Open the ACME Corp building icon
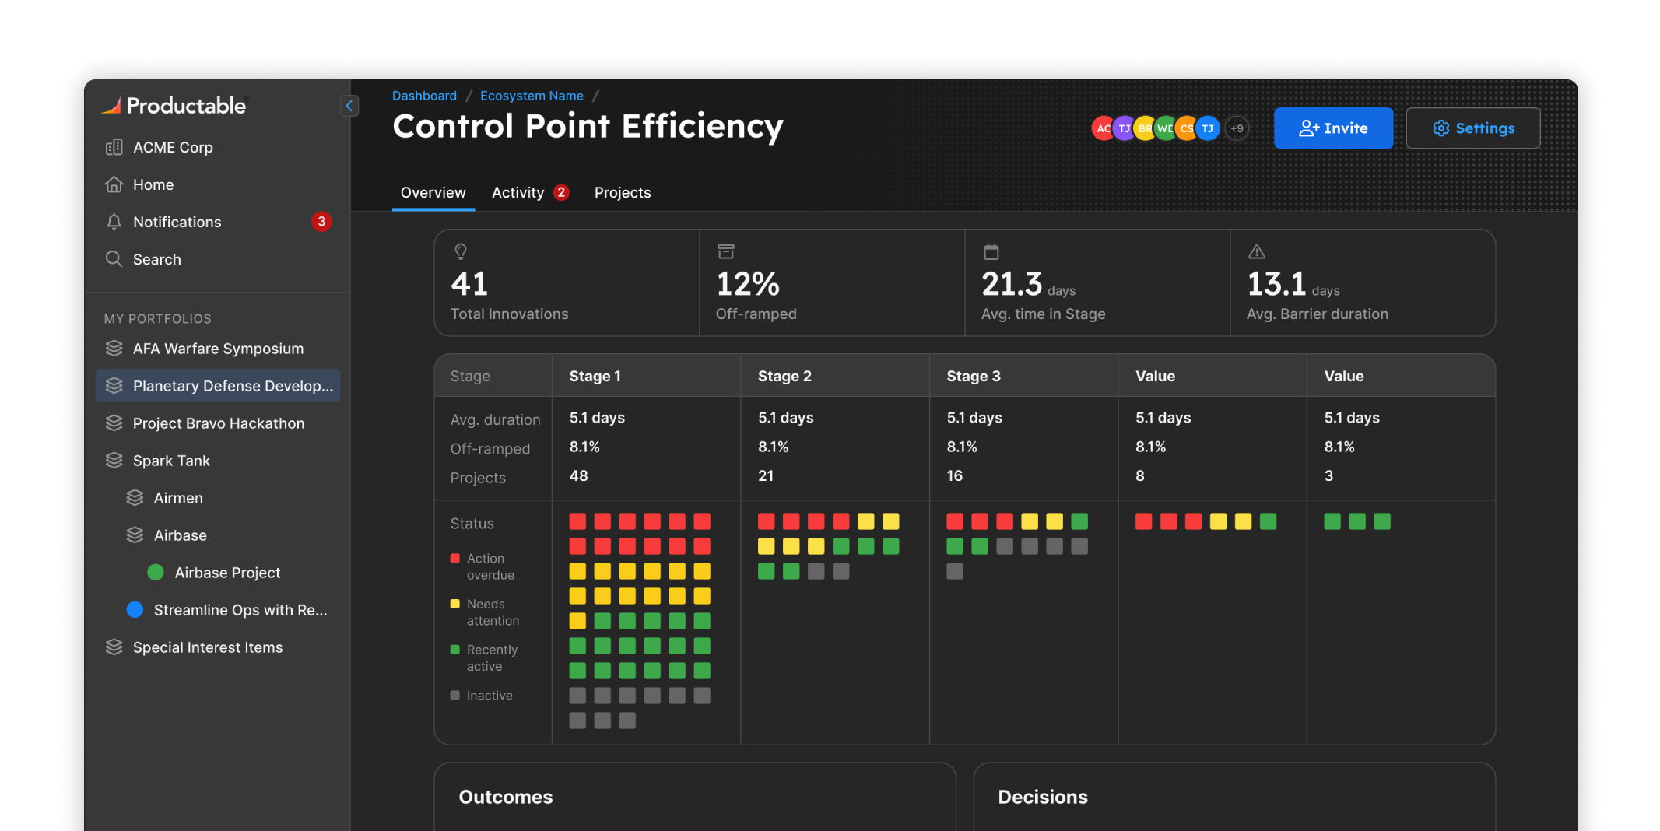 pyautogui.click(x=114, y=147)
